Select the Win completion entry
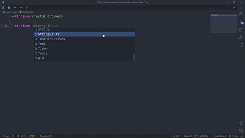The image size is (245, 138). 84,58
